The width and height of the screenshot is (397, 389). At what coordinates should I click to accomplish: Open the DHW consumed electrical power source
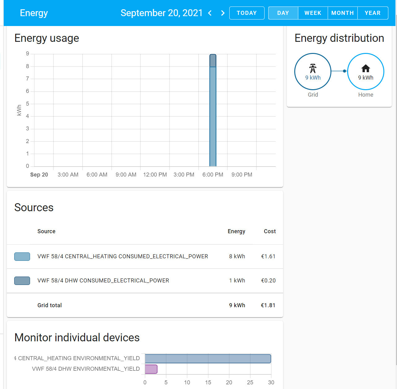coord(103,281)
